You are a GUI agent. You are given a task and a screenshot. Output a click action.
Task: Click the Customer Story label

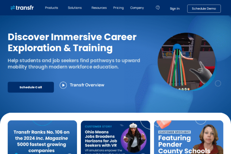tap(98, 127)
